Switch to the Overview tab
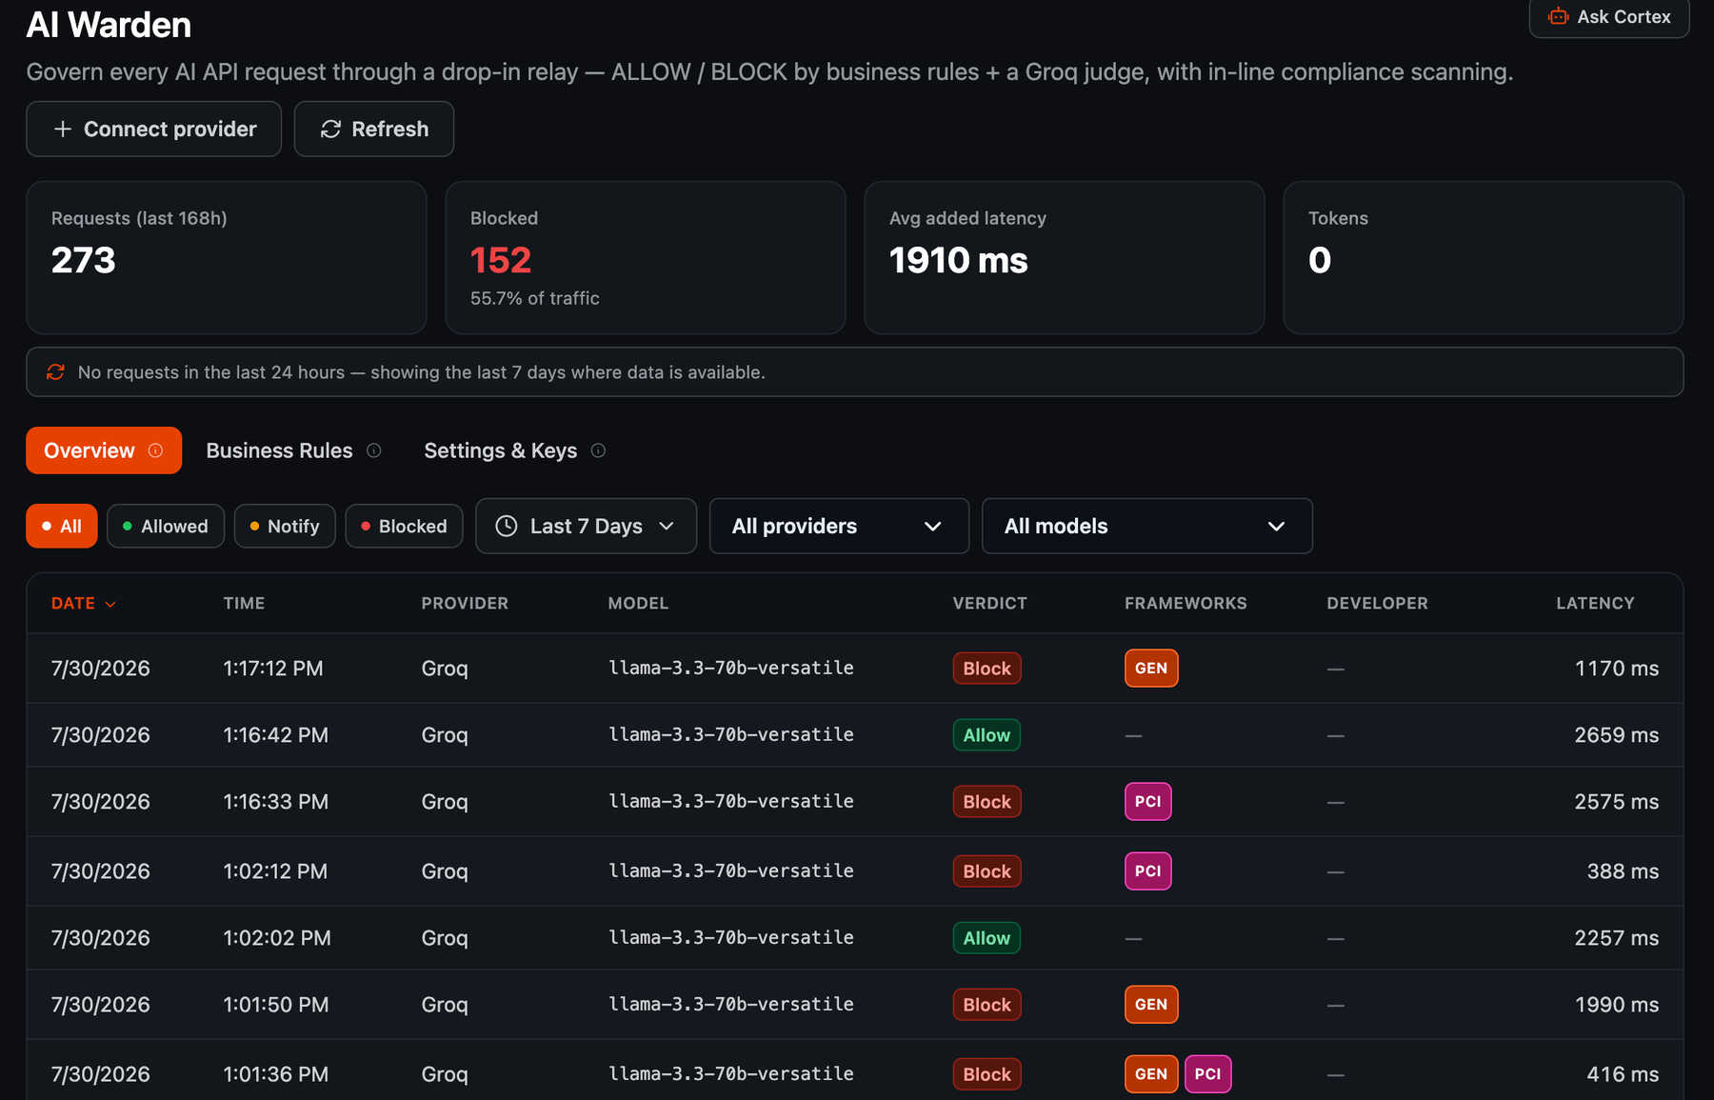 104,450
